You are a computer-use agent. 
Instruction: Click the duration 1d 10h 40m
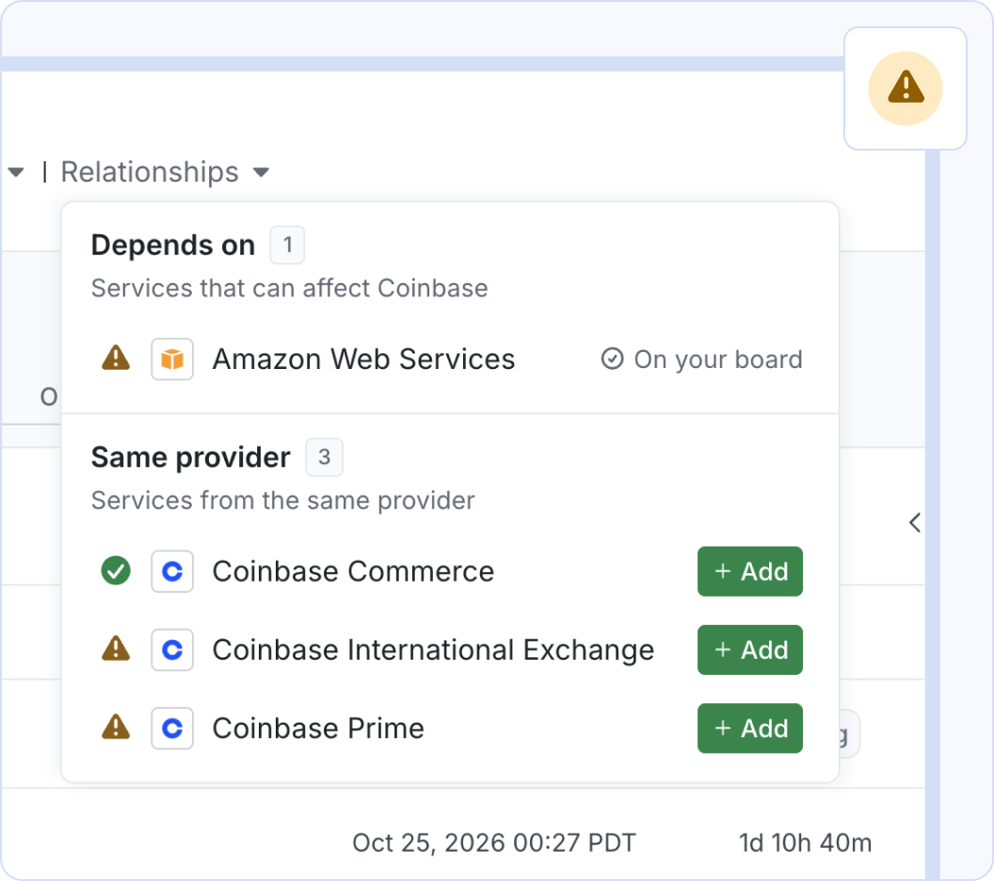point(805,843)
